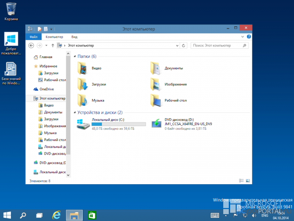Open the Видео folder icon
The image size is (294, 221).
pos(82,68)
